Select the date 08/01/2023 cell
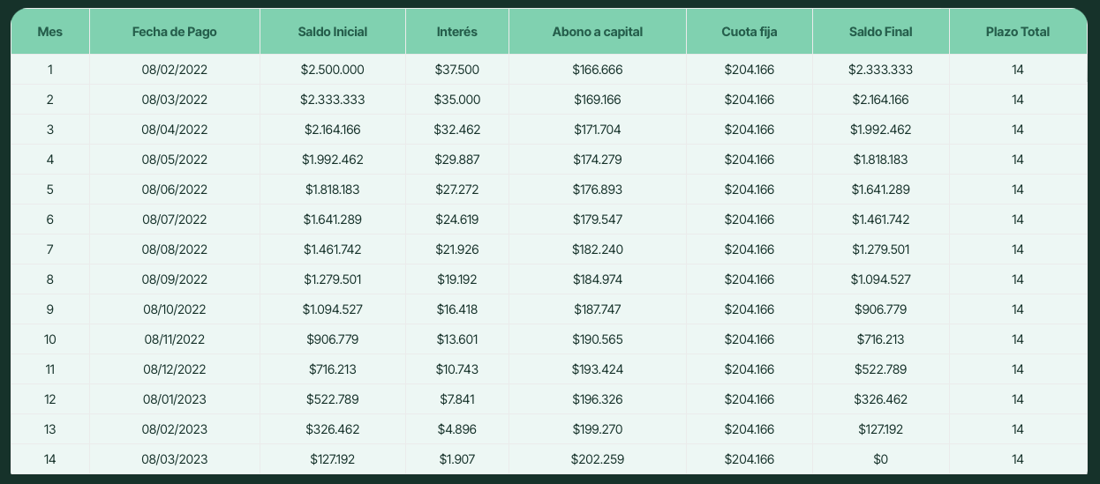 point(175,399)
